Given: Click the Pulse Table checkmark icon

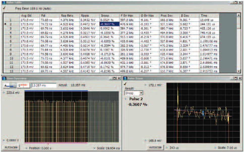Looking at the screenshot, I should coord(4,8).
